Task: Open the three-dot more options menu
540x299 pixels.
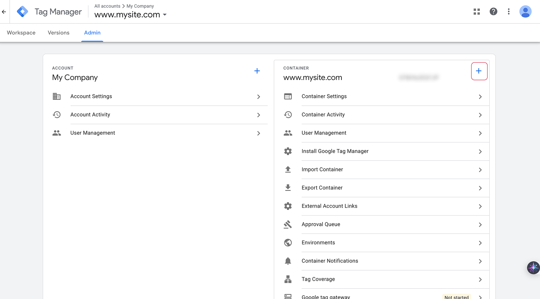Action: pyautogui.click(x=509, y=11)
